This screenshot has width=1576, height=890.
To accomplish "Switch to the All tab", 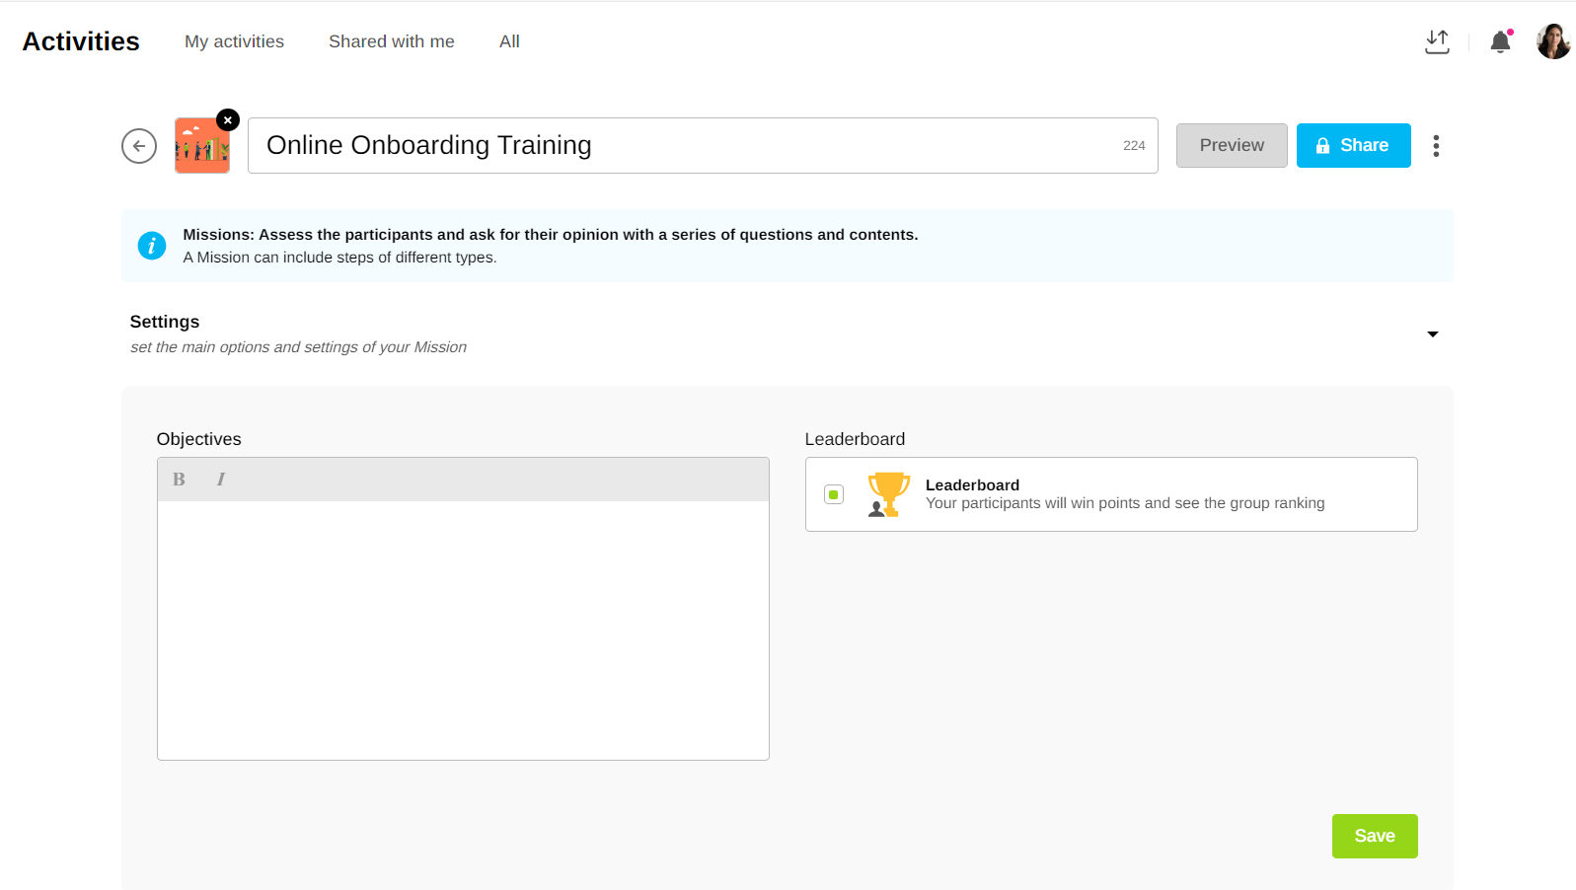I will (509, 41).
